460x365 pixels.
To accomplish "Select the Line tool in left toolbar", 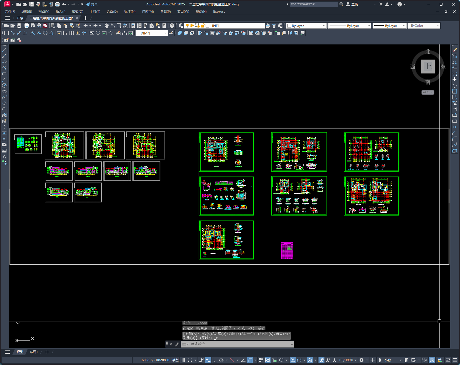I will click(4, 50).
